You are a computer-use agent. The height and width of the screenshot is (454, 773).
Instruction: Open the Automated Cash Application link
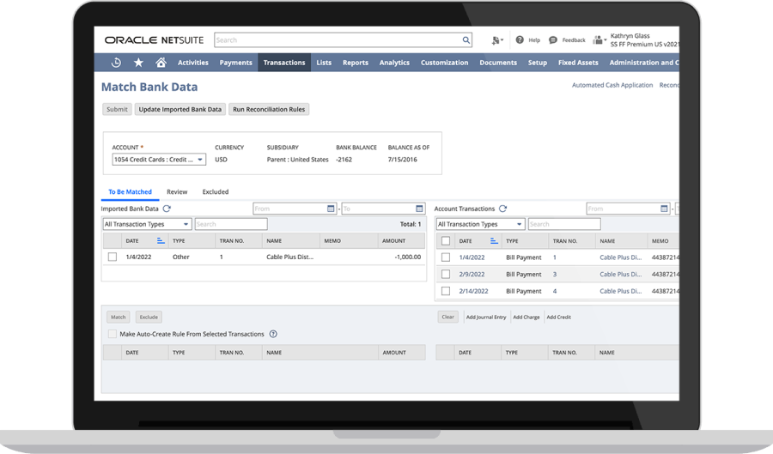pyautogui.click(x=612, y=85)
